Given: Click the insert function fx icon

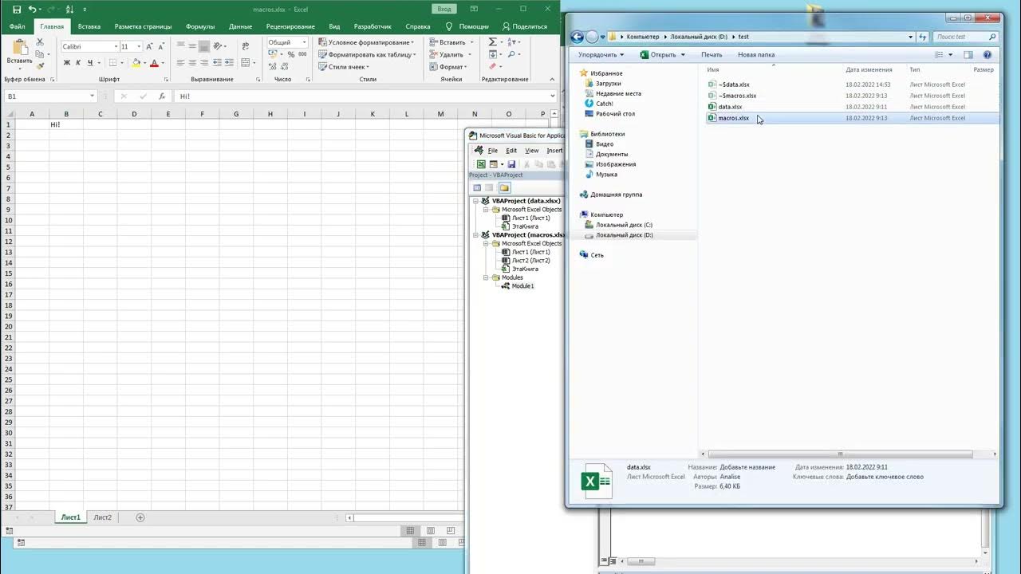Looking at the screenshot, I should tap(163, 96).
